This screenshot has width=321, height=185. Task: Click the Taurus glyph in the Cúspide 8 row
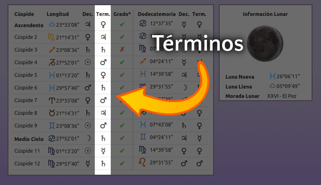[52, 113]
